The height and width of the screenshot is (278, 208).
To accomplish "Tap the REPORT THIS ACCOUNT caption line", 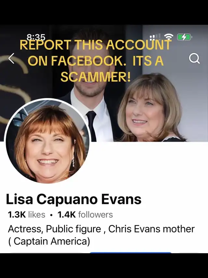I will pyautogui.click(x=96, y=45).
